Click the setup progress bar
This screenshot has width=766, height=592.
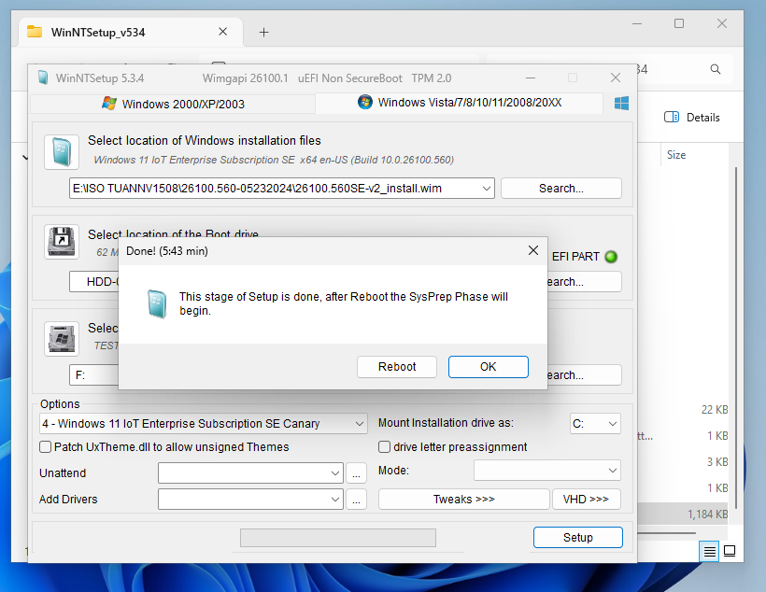tap(338, 538)
